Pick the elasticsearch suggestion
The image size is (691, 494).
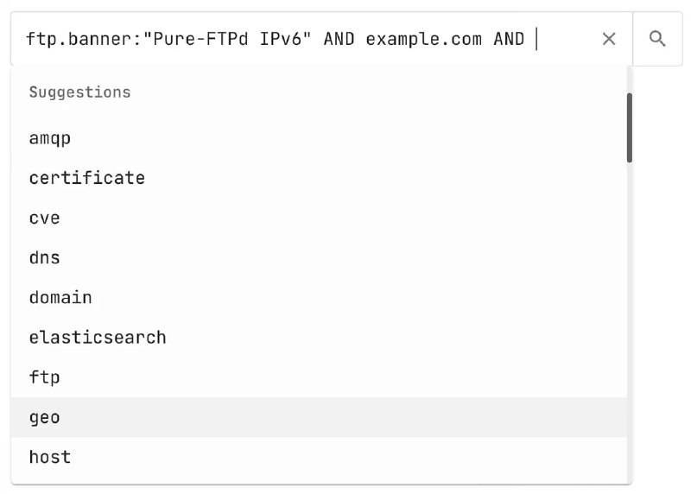319,338
